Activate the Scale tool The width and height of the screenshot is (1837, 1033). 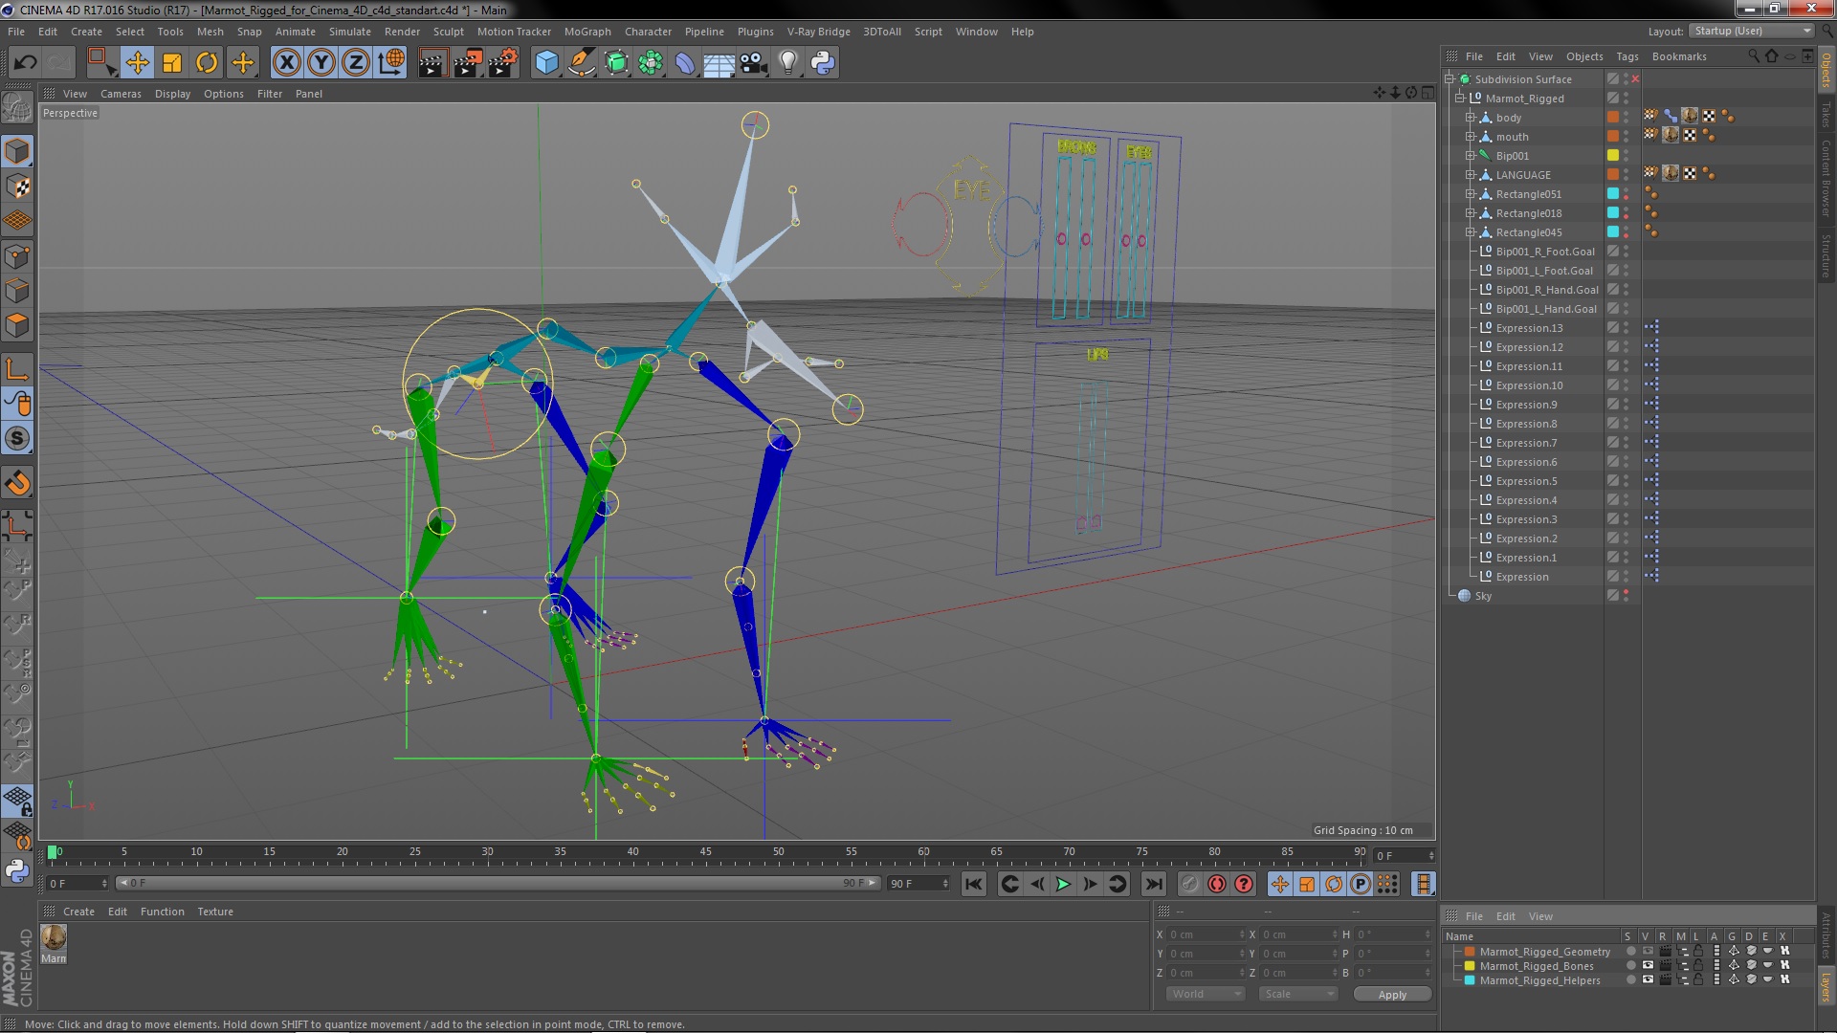click(x=172, y=63)
